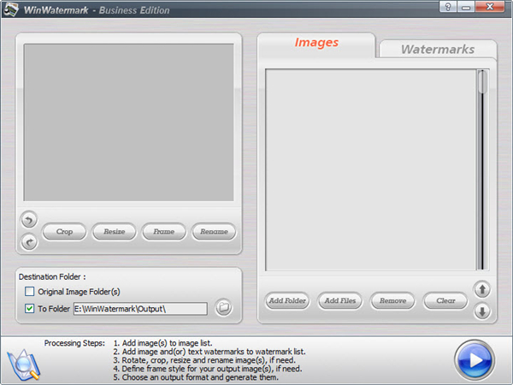Move the selected image down in the list
513x385 pixels.
[482, 311]
